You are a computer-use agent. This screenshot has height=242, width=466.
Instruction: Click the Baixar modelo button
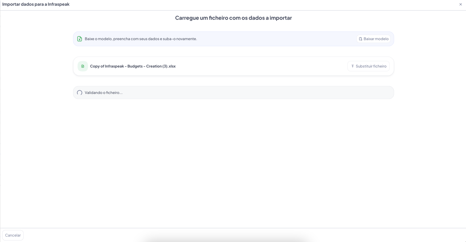pyautogui.click(x=373, y=39)
